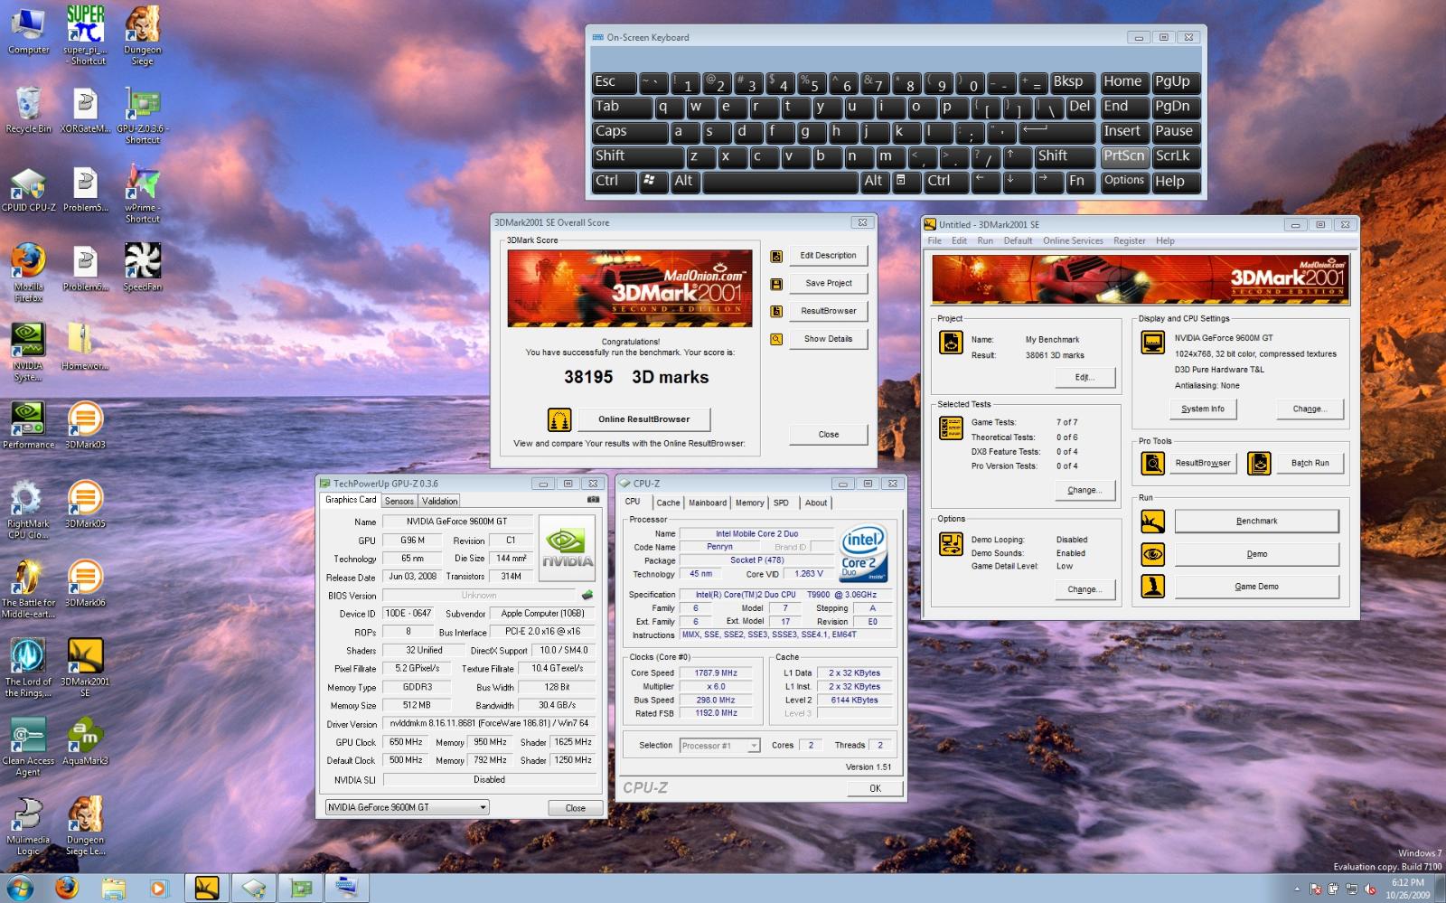Viewport: 1446px width, 903px height.
Task: Click the About tab in CPU-Z
Action: (x=816, y=503)
